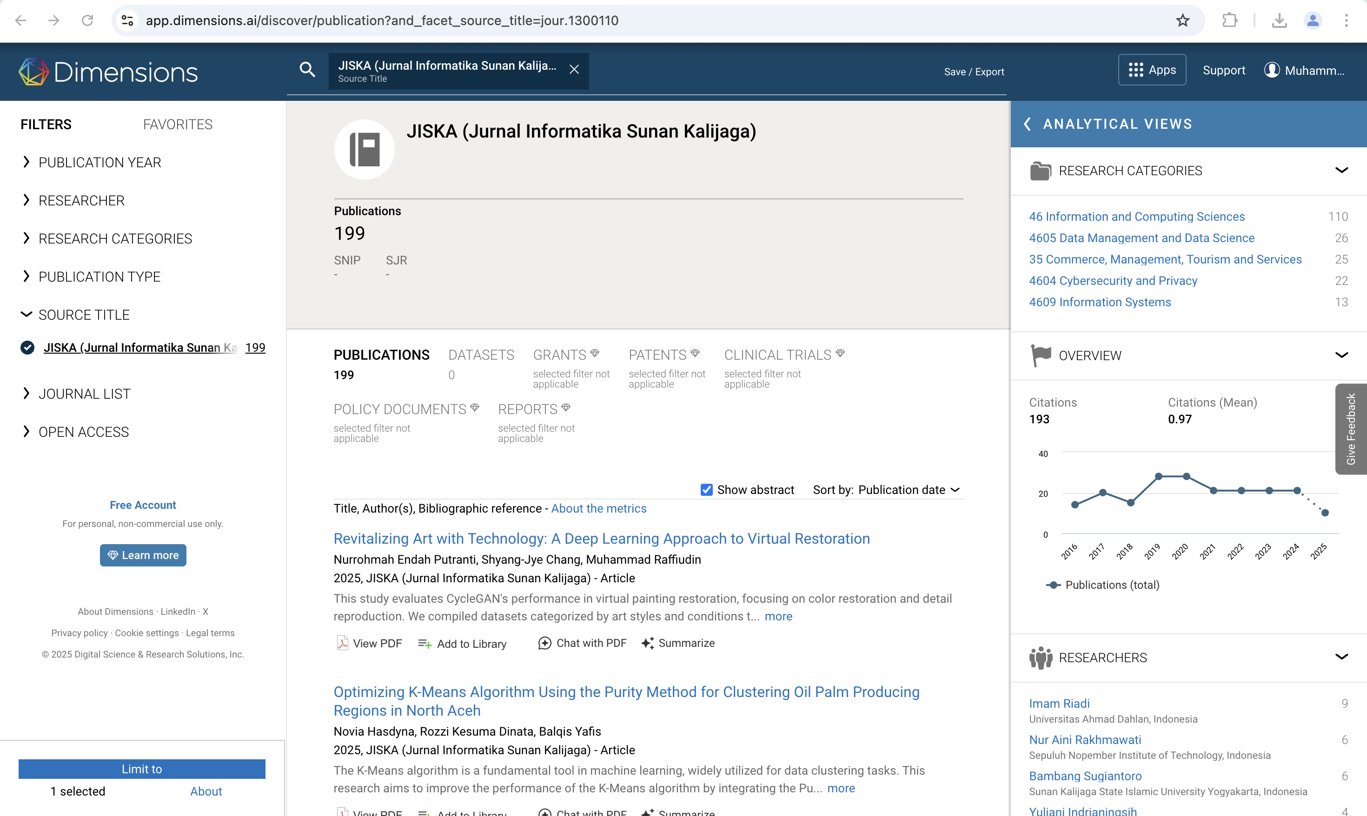This screenshot has height=816, width=1367.
Task: Remove the JISKA source title search chip
Action: (x=574, y=70)
